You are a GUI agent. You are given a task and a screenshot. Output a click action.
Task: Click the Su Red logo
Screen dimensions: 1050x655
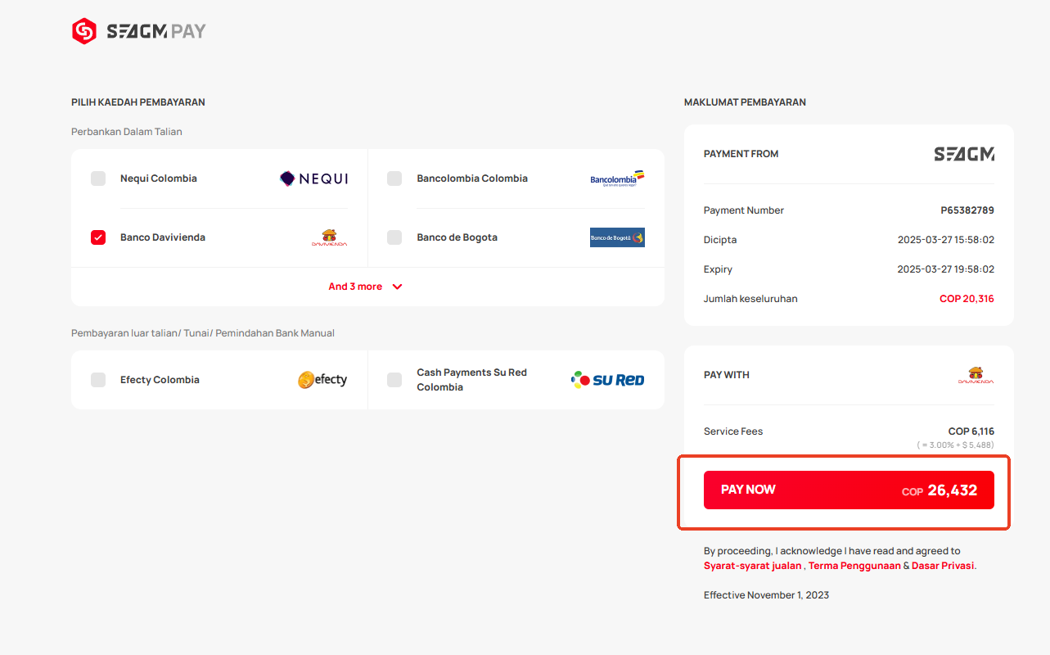pos(607,380)
